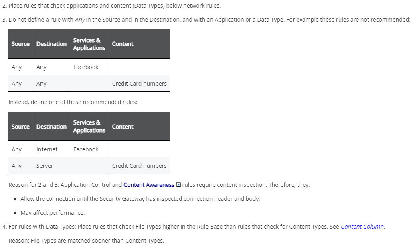Click the Source header in second table

point(20,127)
